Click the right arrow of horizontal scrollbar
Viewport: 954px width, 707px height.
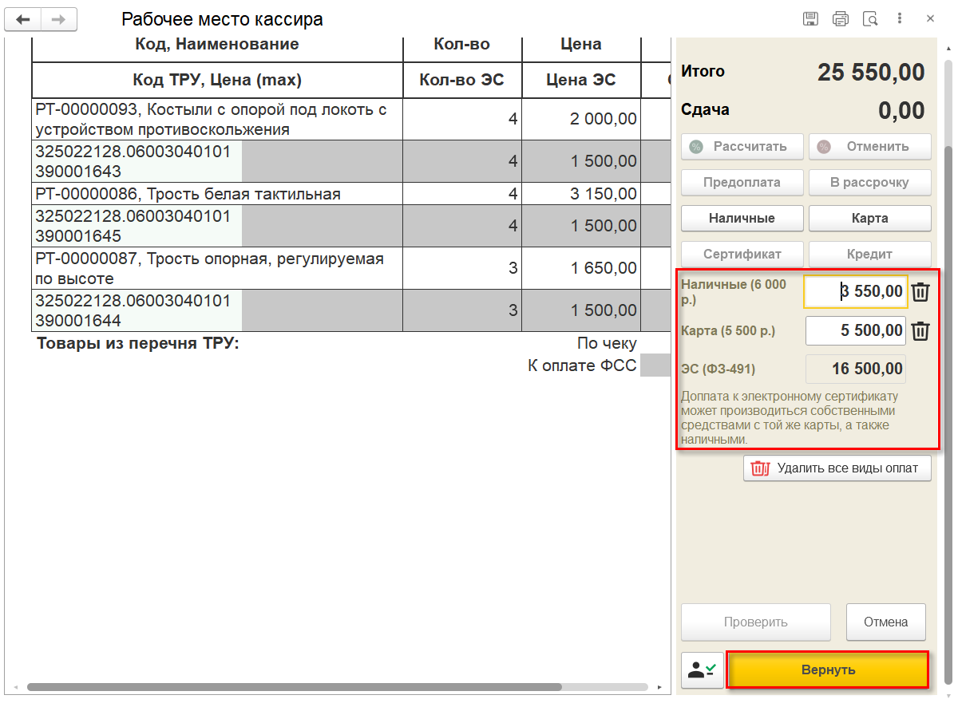click(x=659, y=687)
